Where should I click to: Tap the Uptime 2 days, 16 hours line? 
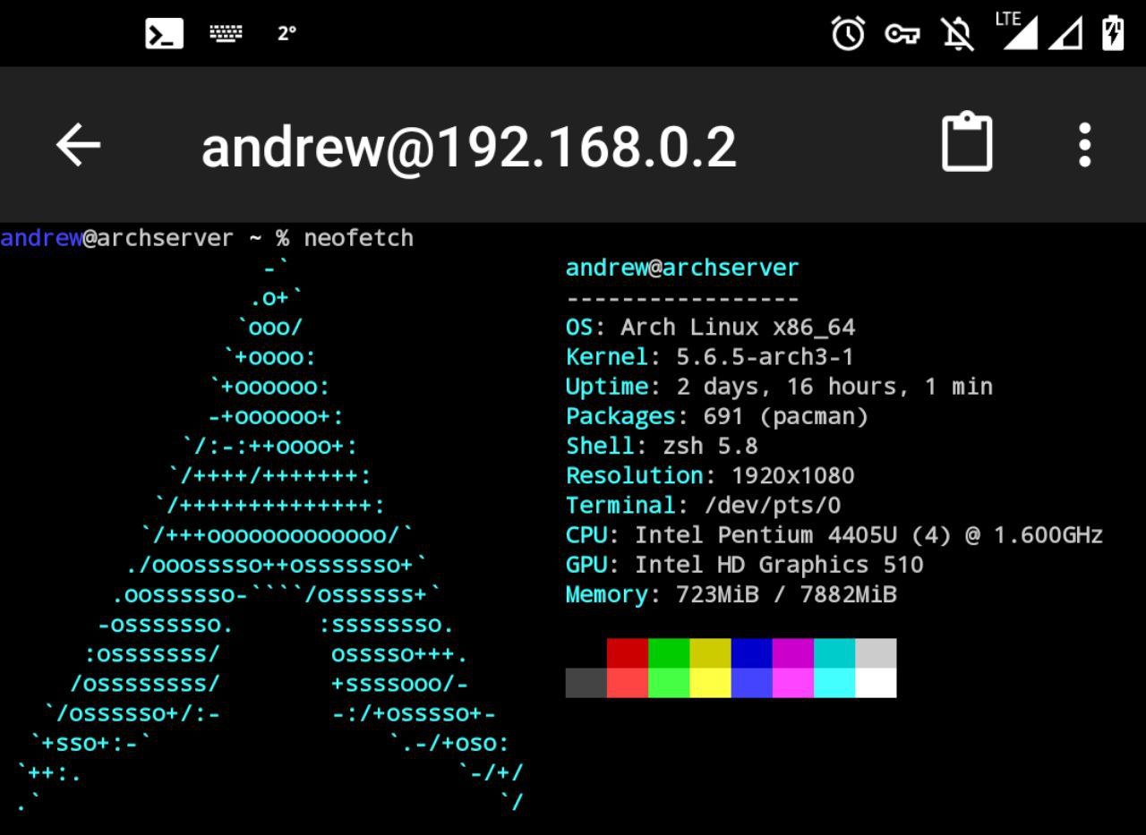[x=779, y=387]
